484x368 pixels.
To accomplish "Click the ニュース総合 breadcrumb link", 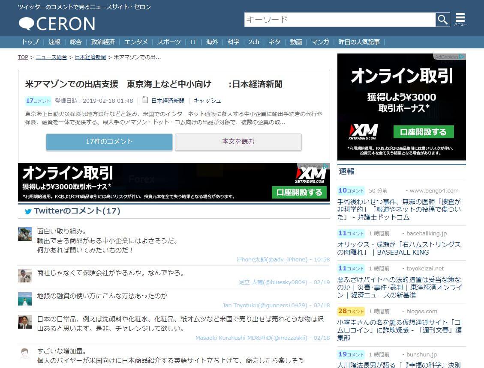I will 51,57.
